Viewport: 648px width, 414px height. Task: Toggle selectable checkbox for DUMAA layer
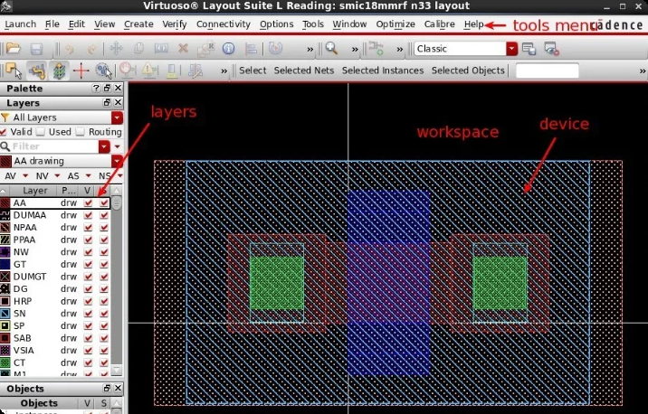104,215
